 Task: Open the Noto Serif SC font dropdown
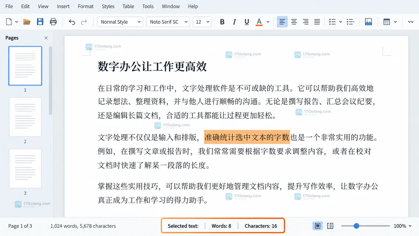(168, 22)
